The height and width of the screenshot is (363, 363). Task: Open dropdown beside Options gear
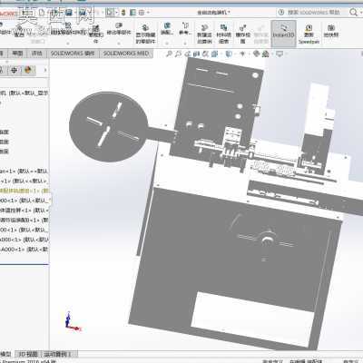point(148,13)
